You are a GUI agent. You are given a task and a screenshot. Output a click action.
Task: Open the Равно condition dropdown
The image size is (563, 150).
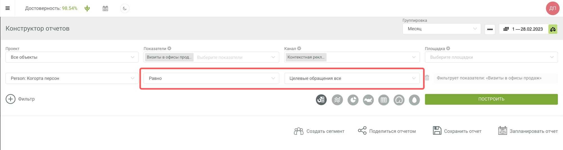pyautogui.click(x=211, y=78)
